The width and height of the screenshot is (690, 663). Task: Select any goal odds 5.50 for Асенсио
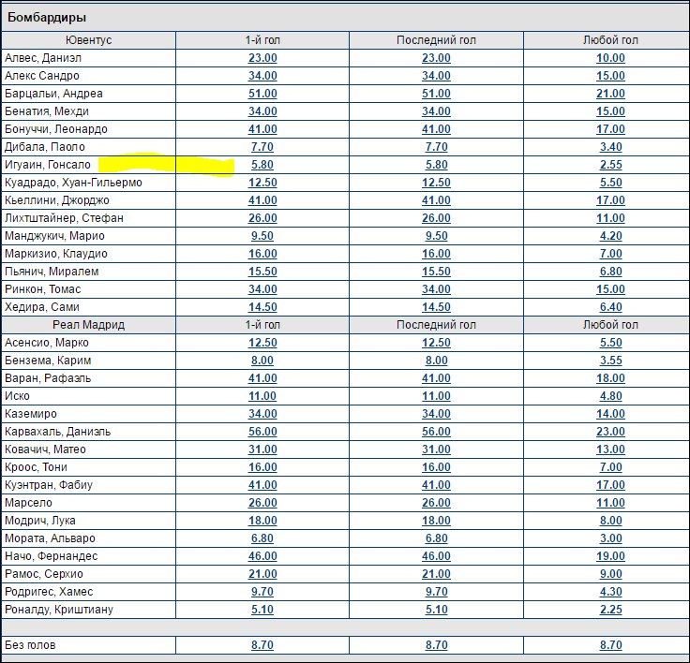611,343
